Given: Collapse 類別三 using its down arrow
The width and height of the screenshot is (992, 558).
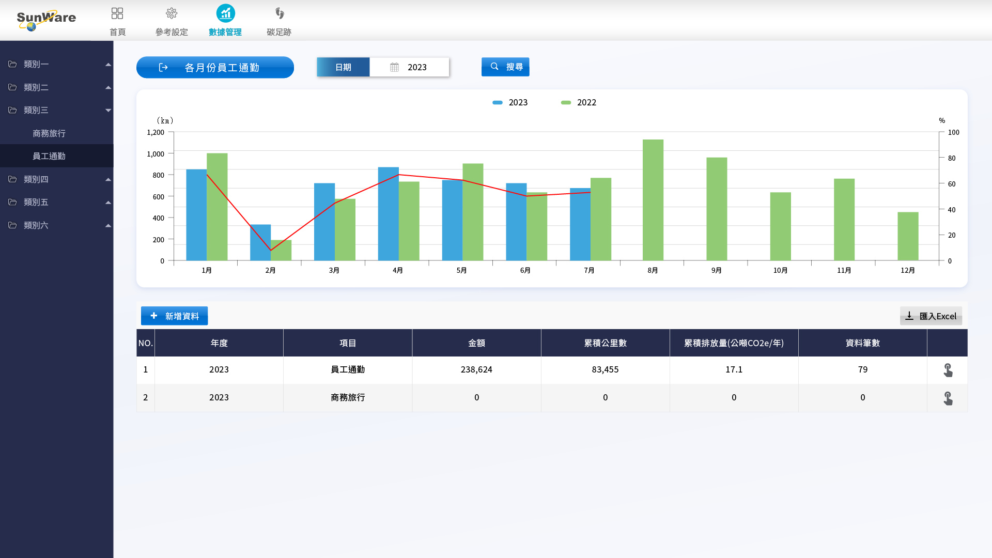Looking at the screenshot, I should pos(108,110).
